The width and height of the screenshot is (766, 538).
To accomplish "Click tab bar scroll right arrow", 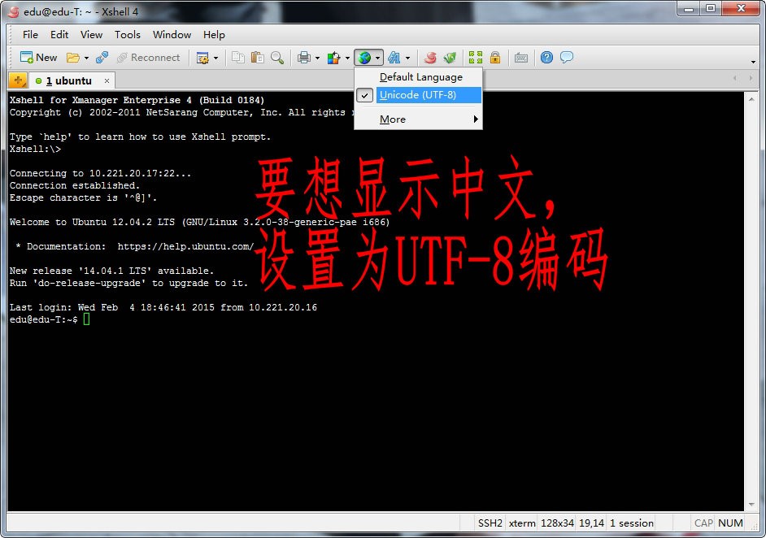I will 751,78.
